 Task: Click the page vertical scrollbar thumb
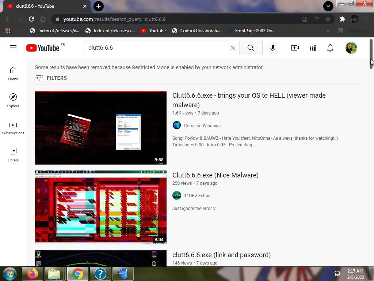pyautogui.click(x=371, y=54)
